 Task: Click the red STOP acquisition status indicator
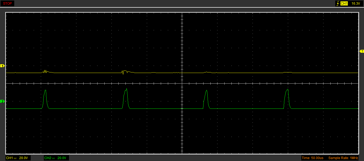(x=7, y=4)
